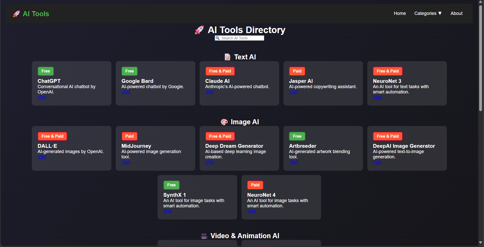Visit the NeuroNet 3 link
Screen dimensions: 484x247
click(377, 97)
